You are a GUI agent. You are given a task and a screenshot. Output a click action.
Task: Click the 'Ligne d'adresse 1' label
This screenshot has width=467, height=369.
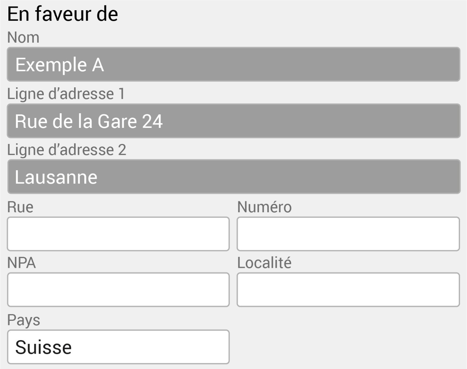66,94
